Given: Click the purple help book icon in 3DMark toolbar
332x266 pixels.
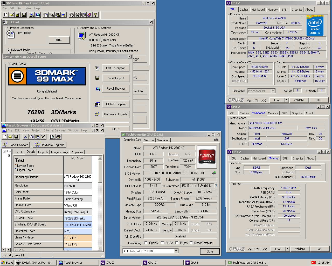Looking at the screenshot, I should [x=89, y=15].
